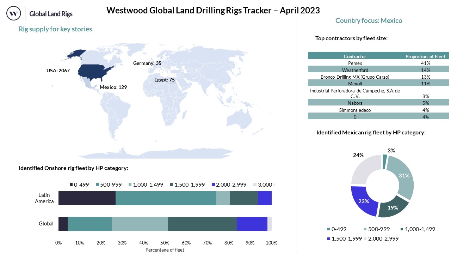The width and height of the screenshot is (451, 254).
Task: Click the Nabors table row
Action: pyautogui.click(x=378, y=103)
